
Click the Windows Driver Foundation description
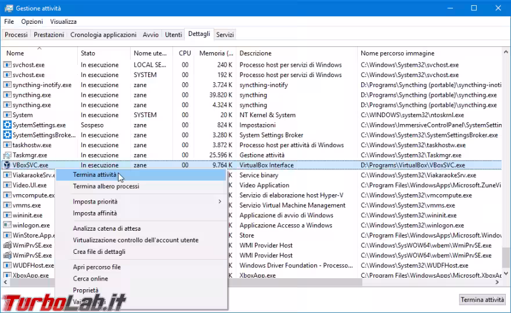(296, 265)
